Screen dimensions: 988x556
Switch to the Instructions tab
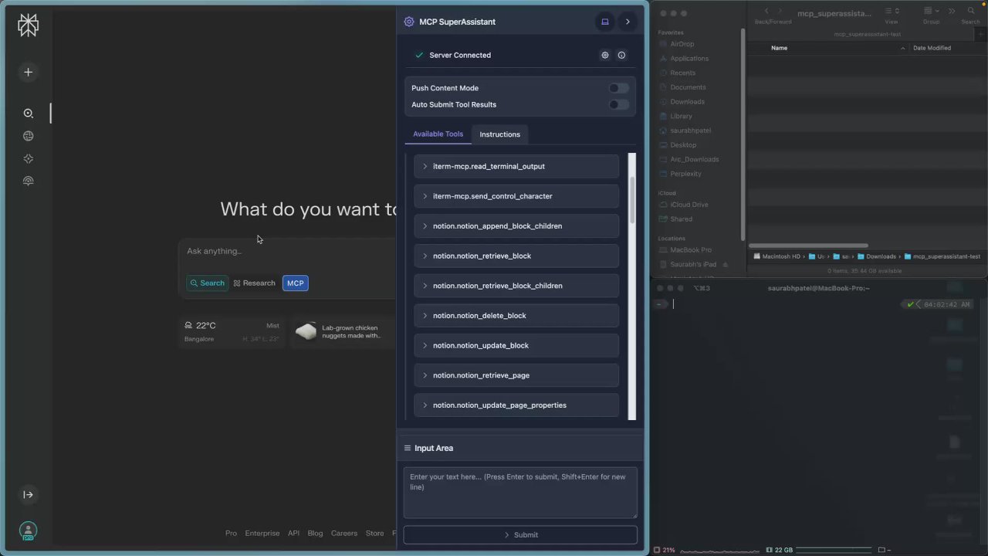coord(499,134)
